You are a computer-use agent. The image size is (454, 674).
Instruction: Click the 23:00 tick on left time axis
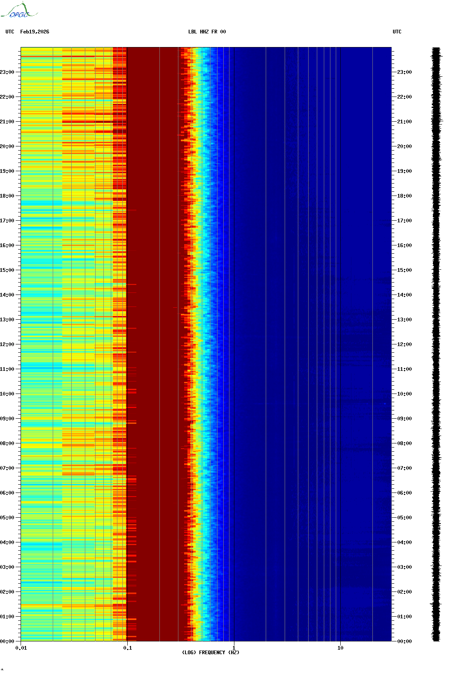click(7, 72)
